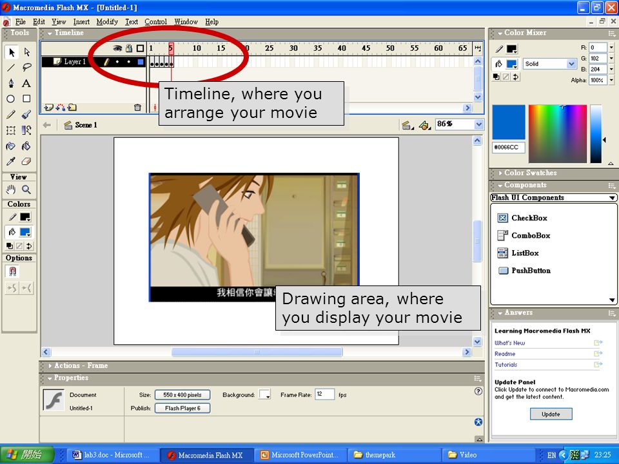Open the Tutorials link
Screen dimensions: 619x464
(506, 365)
